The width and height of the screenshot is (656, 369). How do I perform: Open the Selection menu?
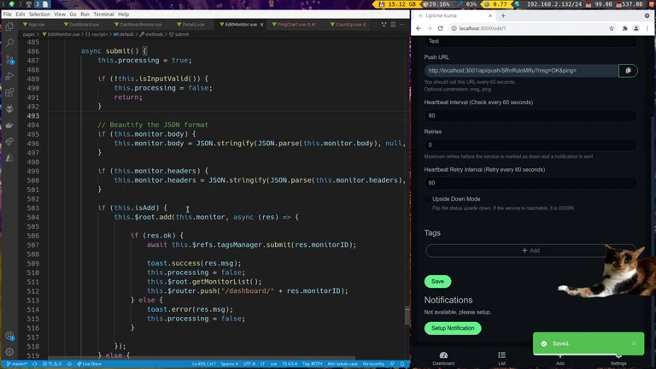(39, 15)
